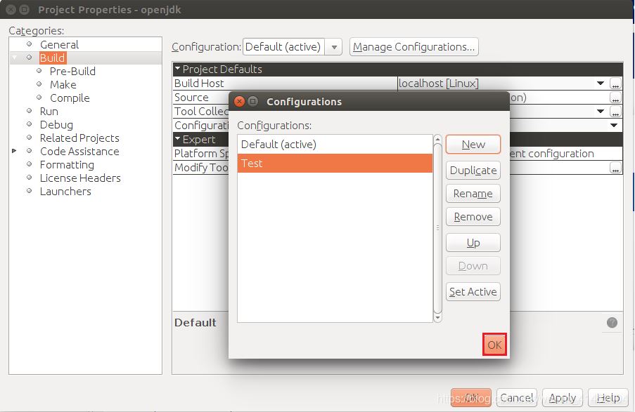Expand the Code Assistance category
Viewport: 635px width, 412px height.
[14, 152]
